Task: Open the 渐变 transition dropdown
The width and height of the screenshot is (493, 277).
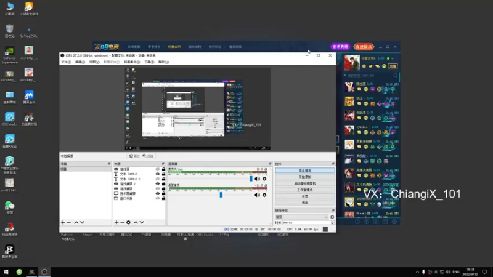Action: (301, 217)
